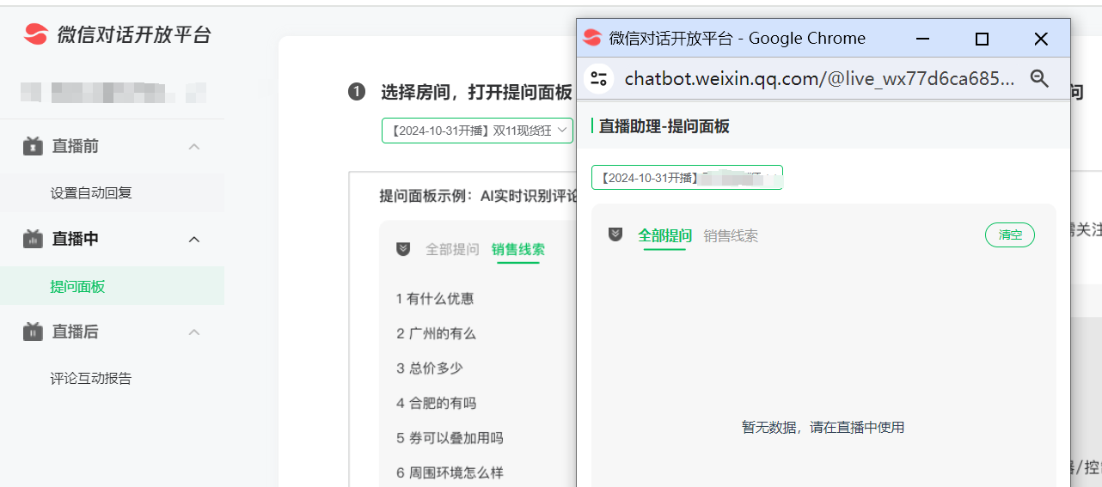
Task: Open the 双11现货狂 room dropdown on main page
Action: click(478, 131)
